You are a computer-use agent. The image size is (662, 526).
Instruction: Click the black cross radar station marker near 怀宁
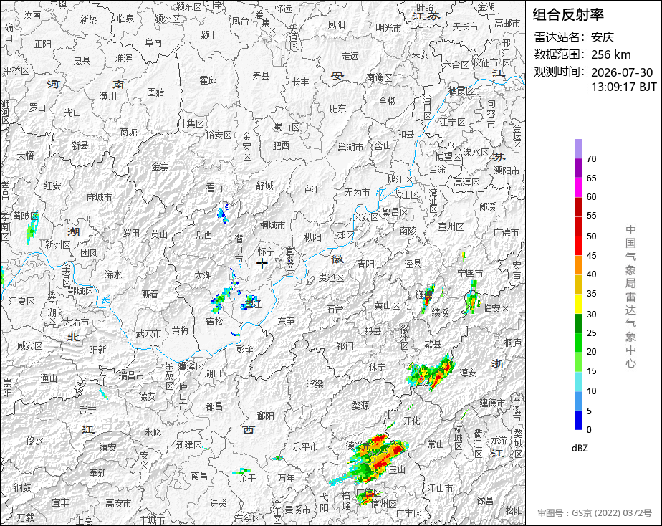(262, 264)
